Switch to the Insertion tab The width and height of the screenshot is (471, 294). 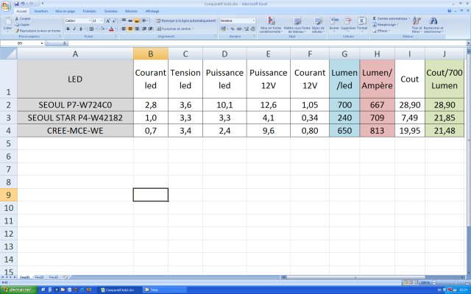41,11
